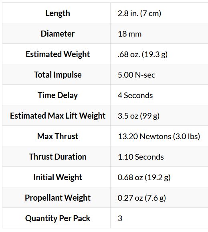Image resolution: width=208 pixels, height=232 pixels.
Task: Select the 0.68 oz (19.2 g) value
Action: click(x=144, y=177)
